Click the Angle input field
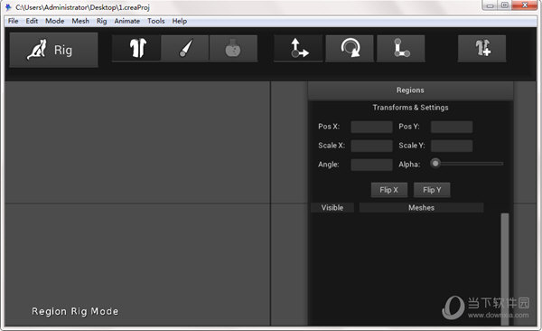Screen dimensions: 542x331 pos(371,165)
